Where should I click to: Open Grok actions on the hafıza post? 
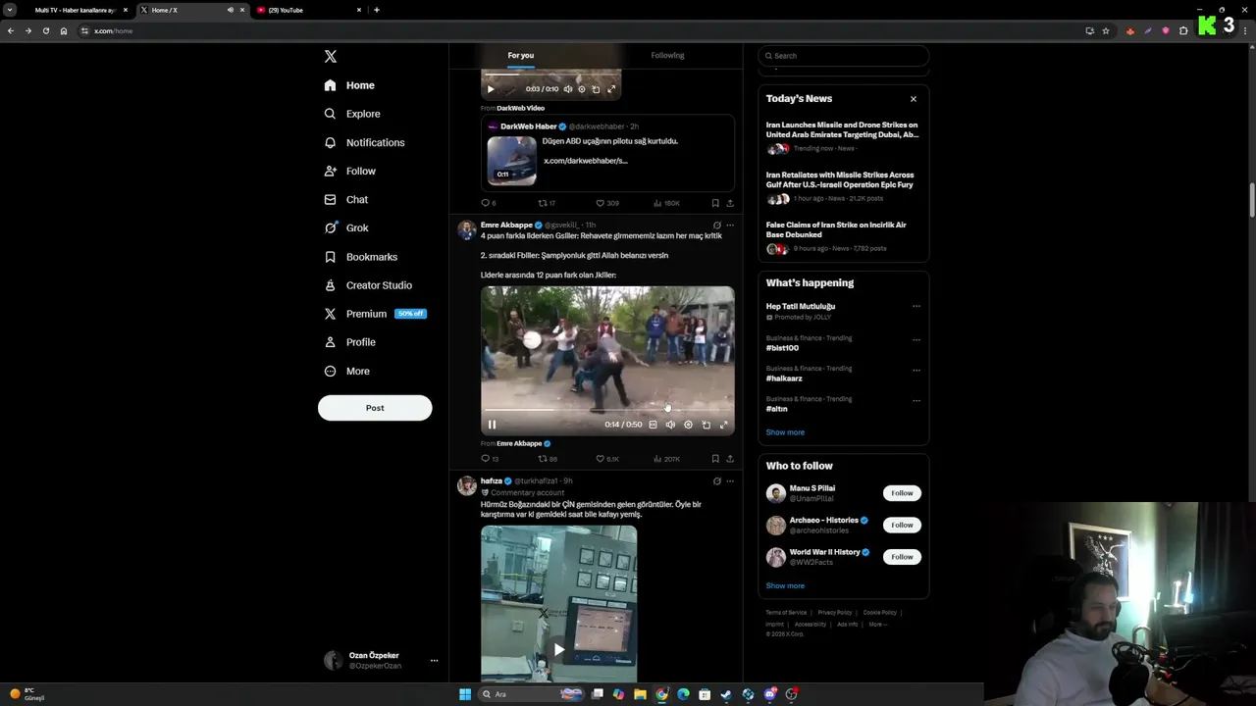click(x=716, y=481)
